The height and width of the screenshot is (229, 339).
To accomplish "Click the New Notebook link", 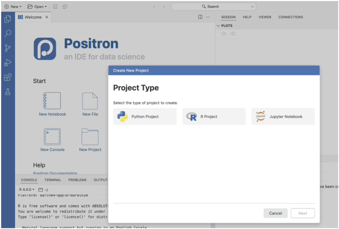I will coord(52,114).
